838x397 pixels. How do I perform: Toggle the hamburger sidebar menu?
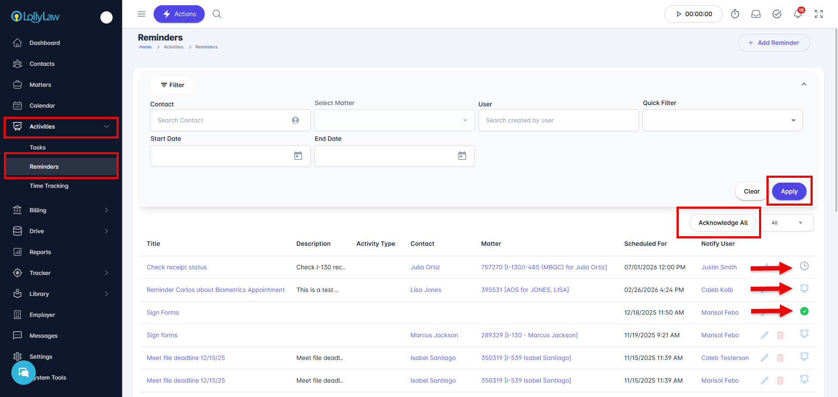point(141,14)
